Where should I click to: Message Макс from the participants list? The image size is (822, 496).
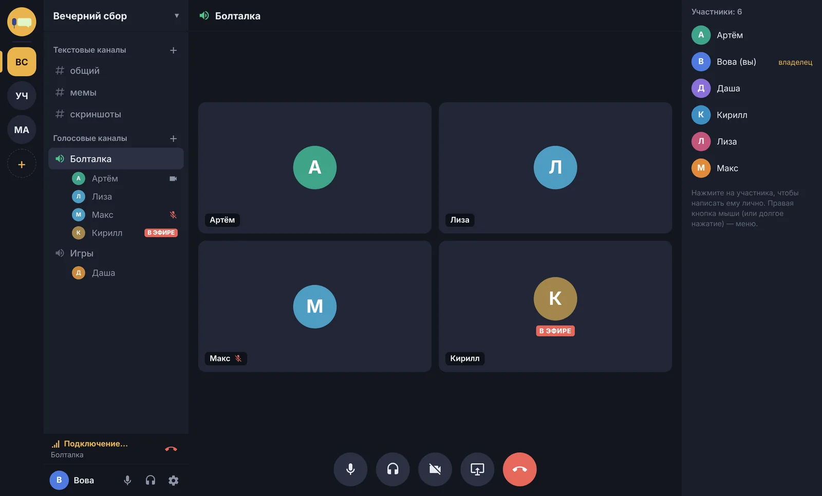pyautogui.click(x=752, y=168)
